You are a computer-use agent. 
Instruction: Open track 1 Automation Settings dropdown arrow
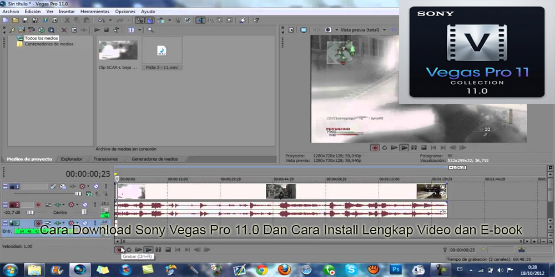click(88, 186)
